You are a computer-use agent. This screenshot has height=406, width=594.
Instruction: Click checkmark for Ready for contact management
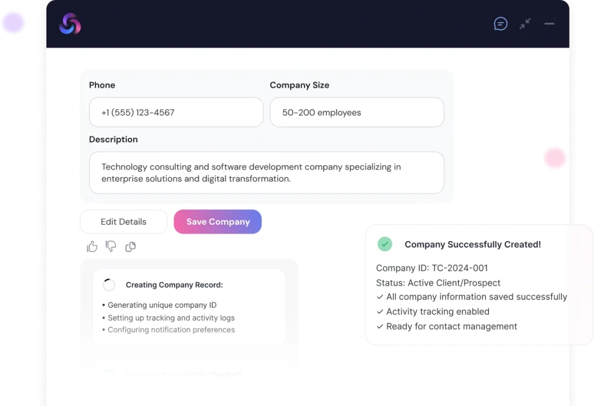tap(380, 326)
